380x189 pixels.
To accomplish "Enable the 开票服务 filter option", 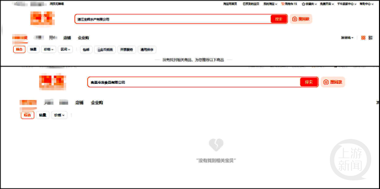I will (127, 50).
